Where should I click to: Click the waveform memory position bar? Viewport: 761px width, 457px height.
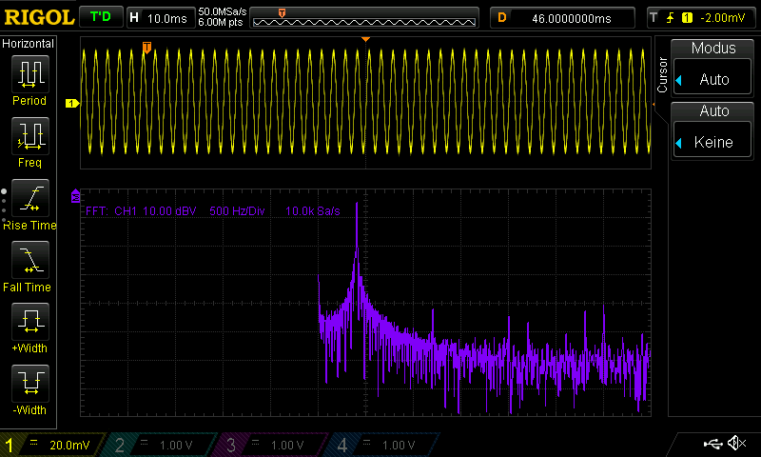(363, 17)
